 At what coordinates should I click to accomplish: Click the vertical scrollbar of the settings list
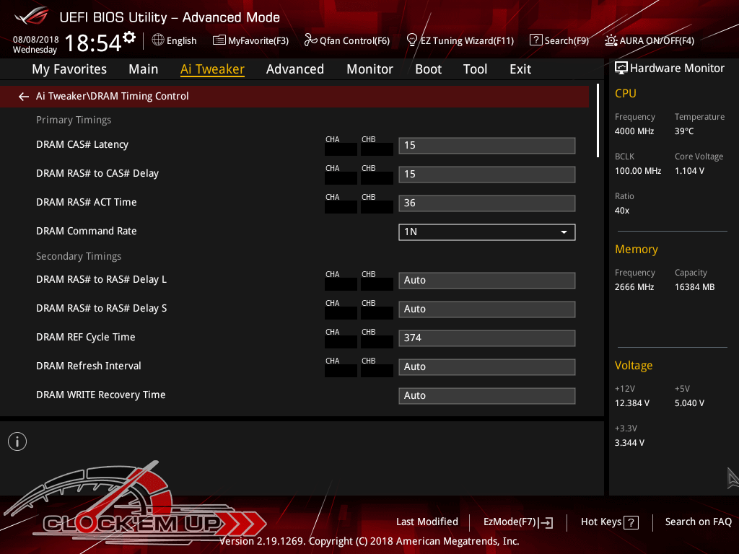click(x=598, y=121)
